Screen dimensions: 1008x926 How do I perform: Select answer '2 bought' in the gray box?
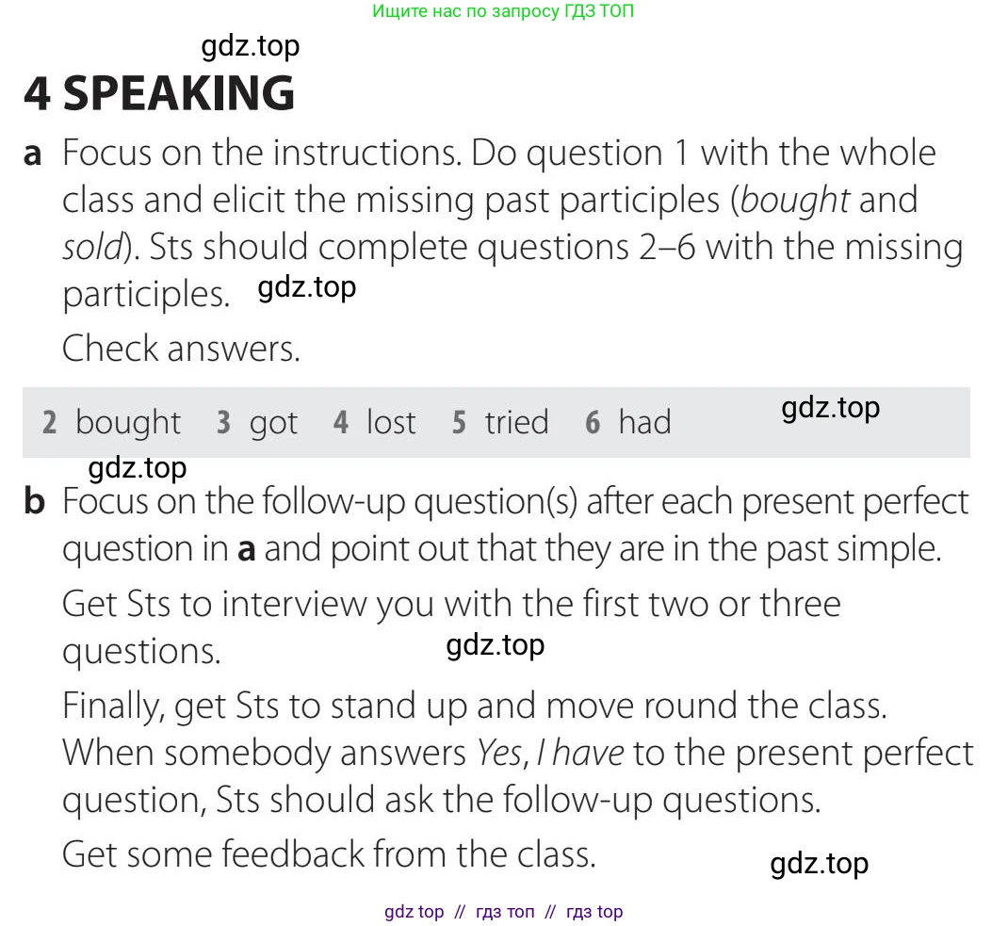(111, 423)
